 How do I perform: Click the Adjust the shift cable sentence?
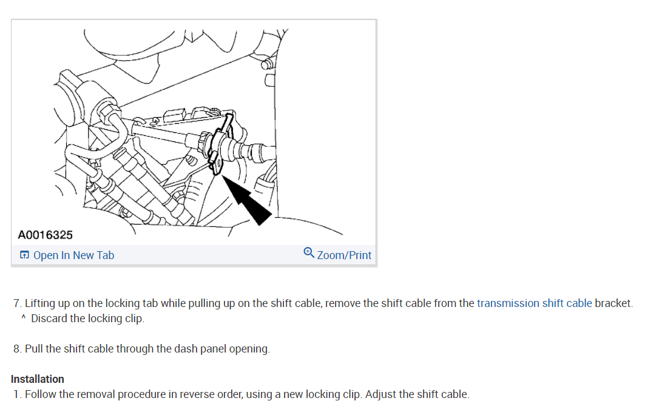417,394
